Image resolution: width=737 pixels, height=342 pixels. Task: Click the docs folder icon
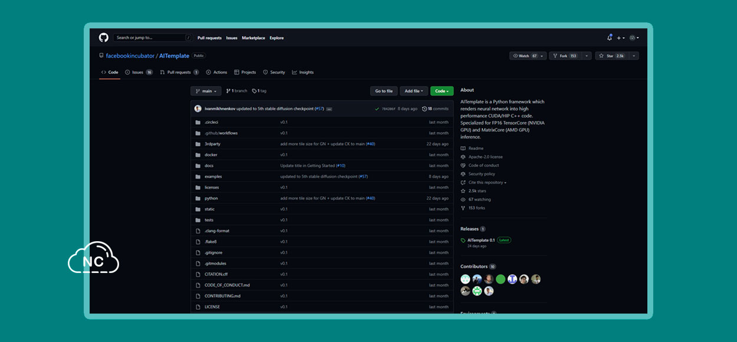point(198,166)
